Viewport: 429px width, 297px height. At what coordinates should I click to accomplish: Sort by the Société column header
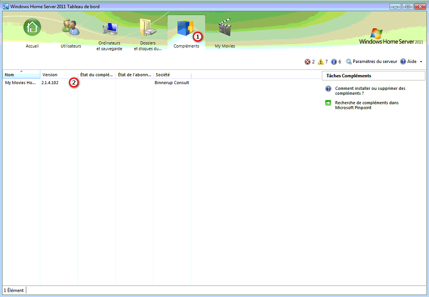point(172,75)
